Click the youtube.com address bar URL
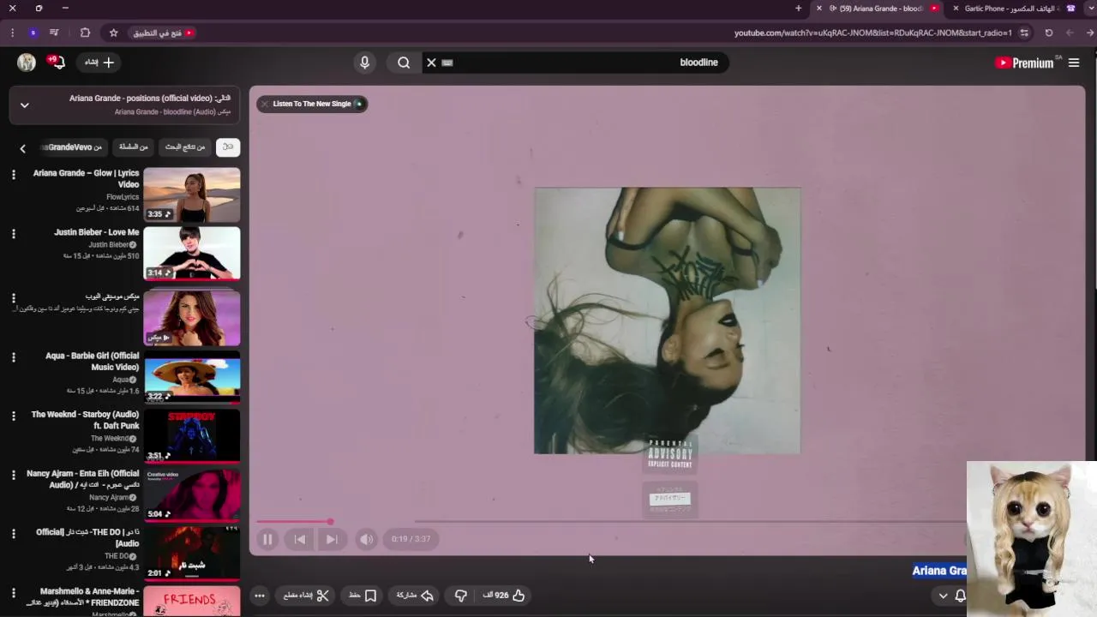Image resolution: width=1097 pixels, height=617 pixels. coord(872,33)
